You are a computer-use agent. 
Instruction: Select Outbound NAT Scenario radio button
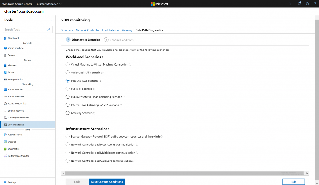pos(68,73)
